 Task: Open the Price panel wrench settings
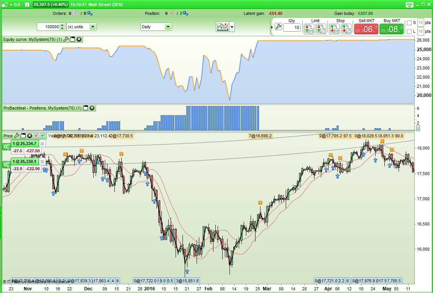pyautogui.click(x=16, y=135)
